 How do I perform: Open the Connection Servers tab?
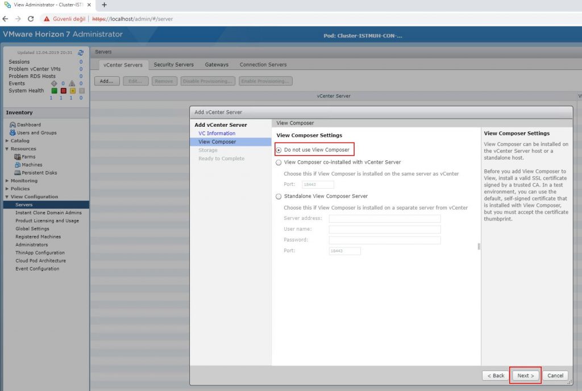tap(263, 65)
